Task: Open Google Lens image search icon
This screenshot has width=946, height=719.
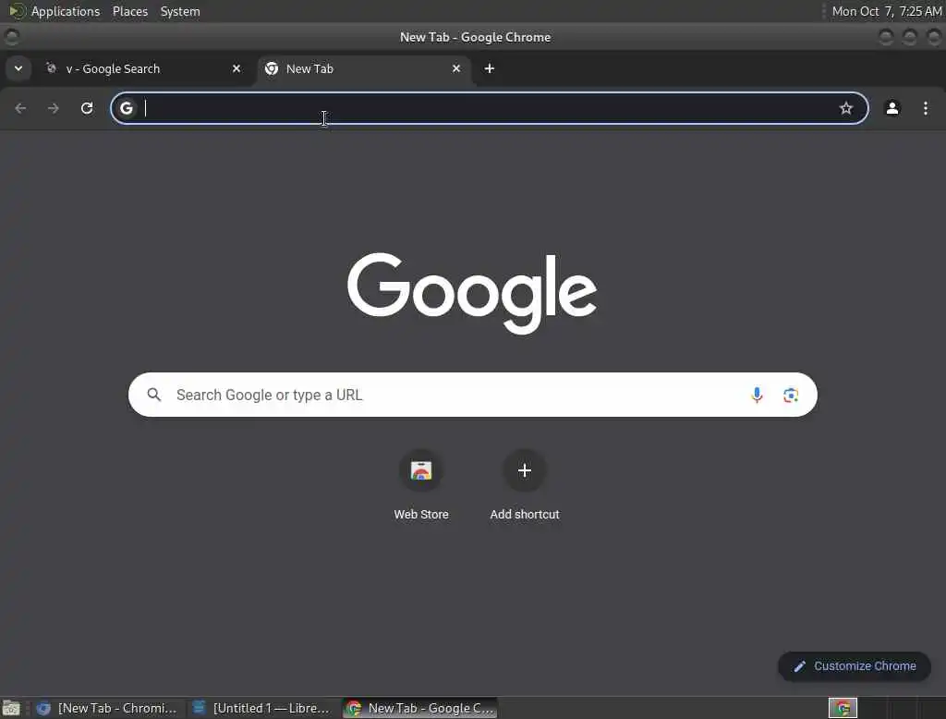Action: (791, 395)
